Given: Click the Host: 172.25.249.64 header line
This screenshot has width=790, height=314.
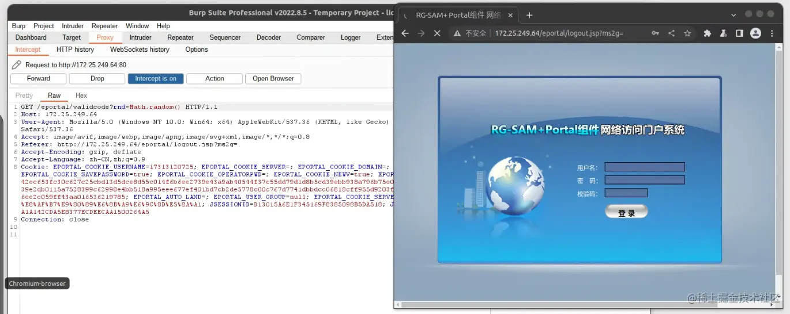Looking at the screenshot, I should click(x=59, y=114).
